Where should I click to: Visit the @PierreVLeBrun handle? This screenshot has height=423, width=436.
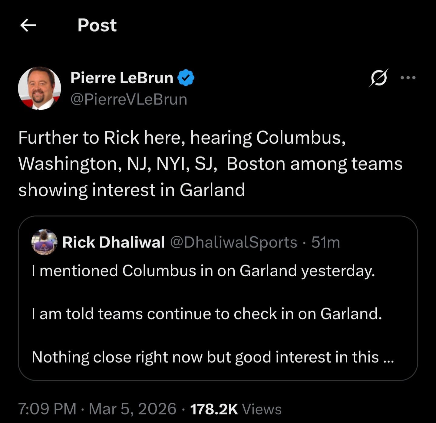(x=129, y=99)
